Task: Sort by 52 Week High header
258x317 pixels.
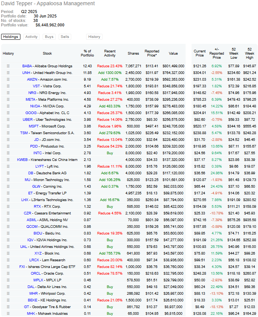Action: (249, 54)
